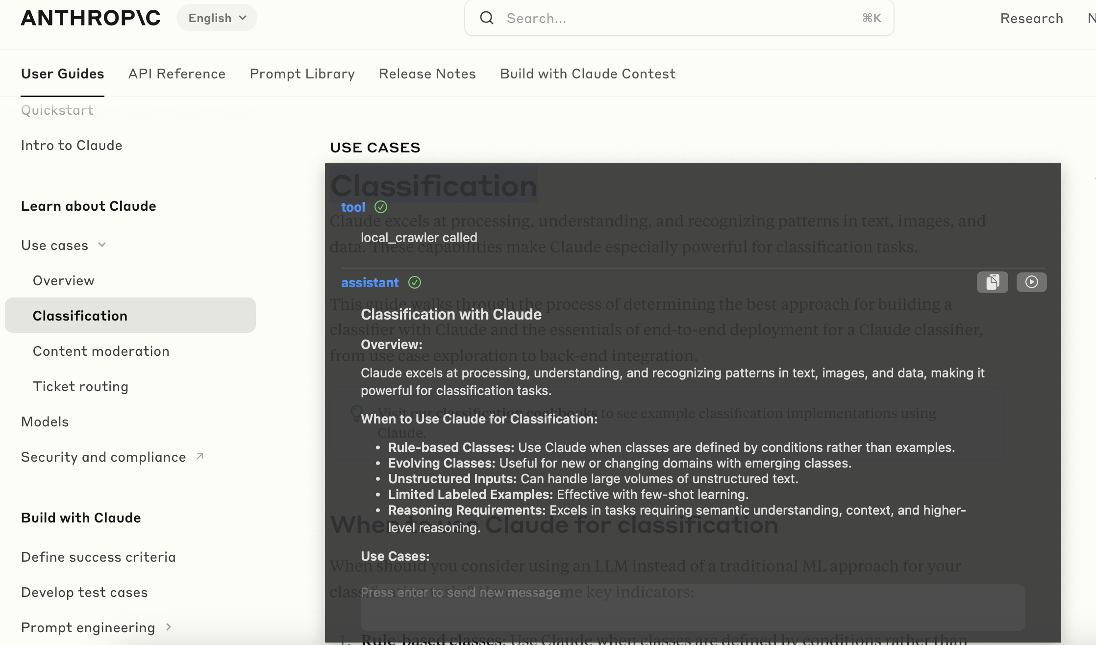The height and width of the screenshot is (645, 1096).
Task: Select the User Guides tab
Action: pyautogui.click(x=62, y=74)
